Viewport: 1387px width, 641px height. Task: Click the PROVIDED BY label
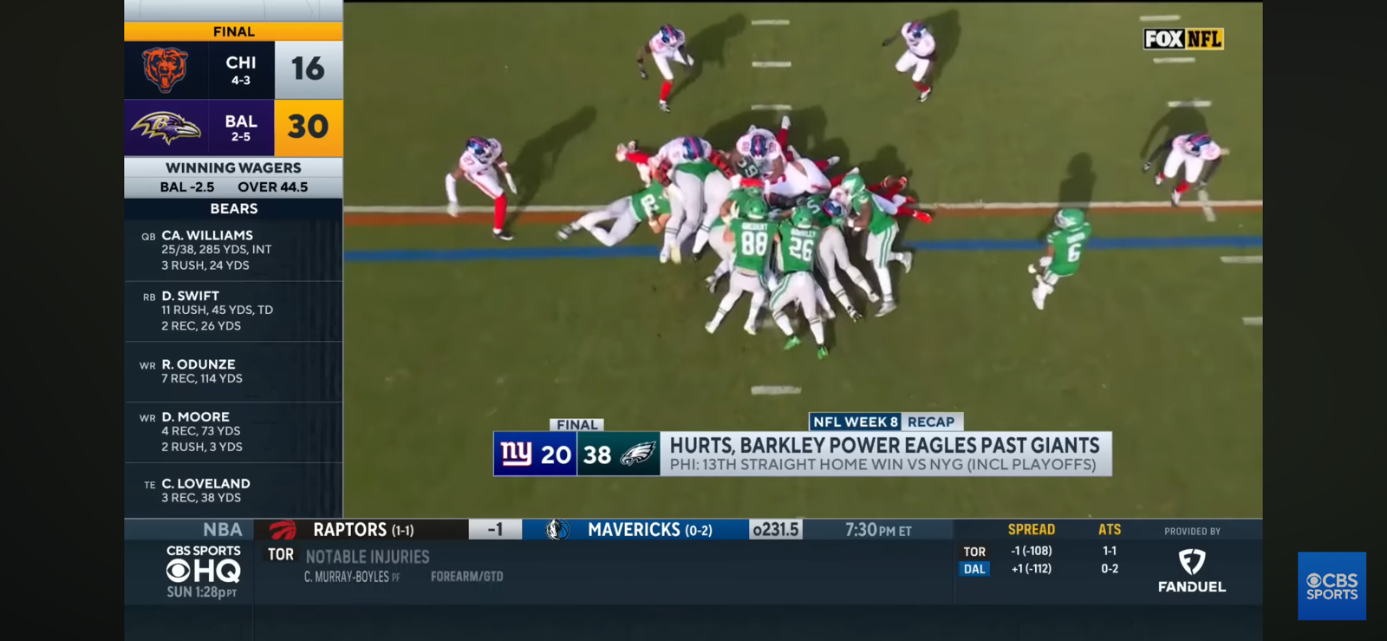click(x=1192, y=532)
